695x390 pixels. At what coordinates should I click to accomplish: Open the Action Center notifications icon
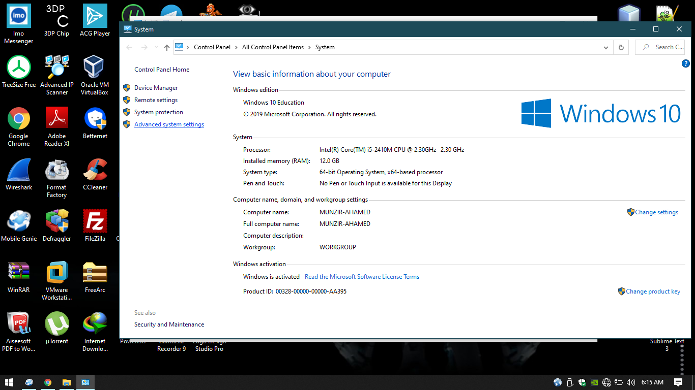coord(678,382)
